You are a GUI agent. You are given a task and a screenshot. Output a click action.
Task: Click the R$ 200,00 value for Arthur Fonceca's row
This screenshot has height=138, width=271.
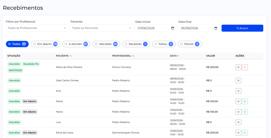(x=212, y=67)
